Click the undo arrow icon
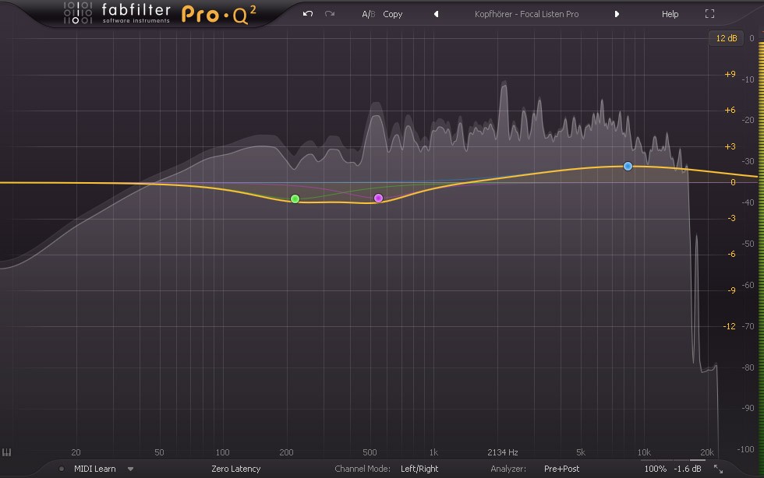Image resolution: width=764 pixels, height=478 pixels. click(x=308, y=14)
